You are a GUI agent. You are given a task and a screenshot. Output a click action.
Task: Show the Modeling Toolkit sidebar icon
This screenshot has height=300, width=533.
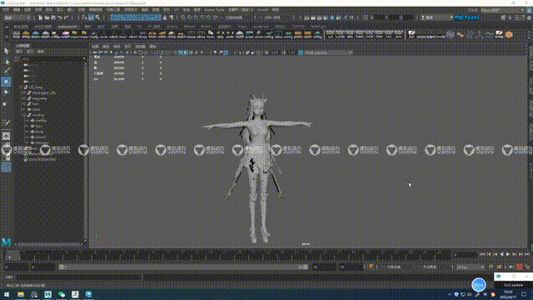point(503,17)
